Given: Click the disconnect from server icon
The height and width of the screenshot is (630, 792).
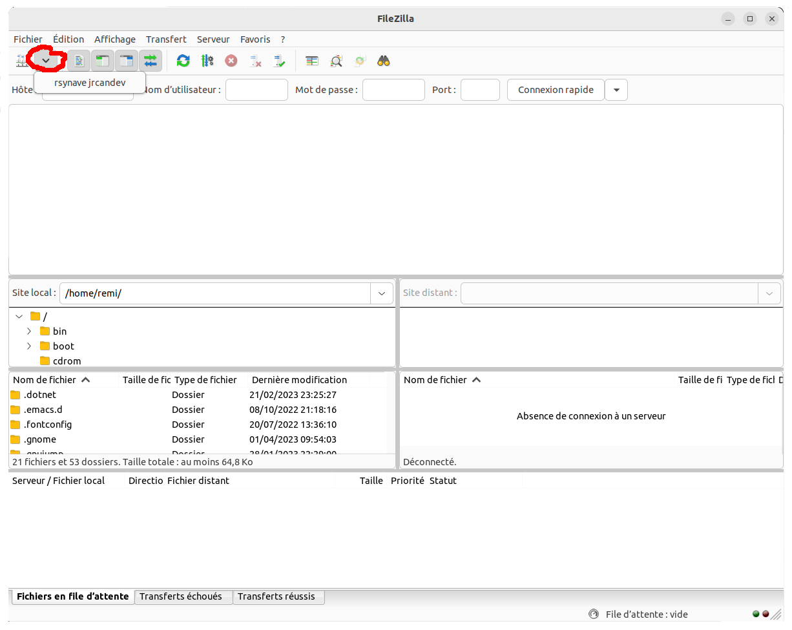Looking at the screenshot, I should [256, 61].
